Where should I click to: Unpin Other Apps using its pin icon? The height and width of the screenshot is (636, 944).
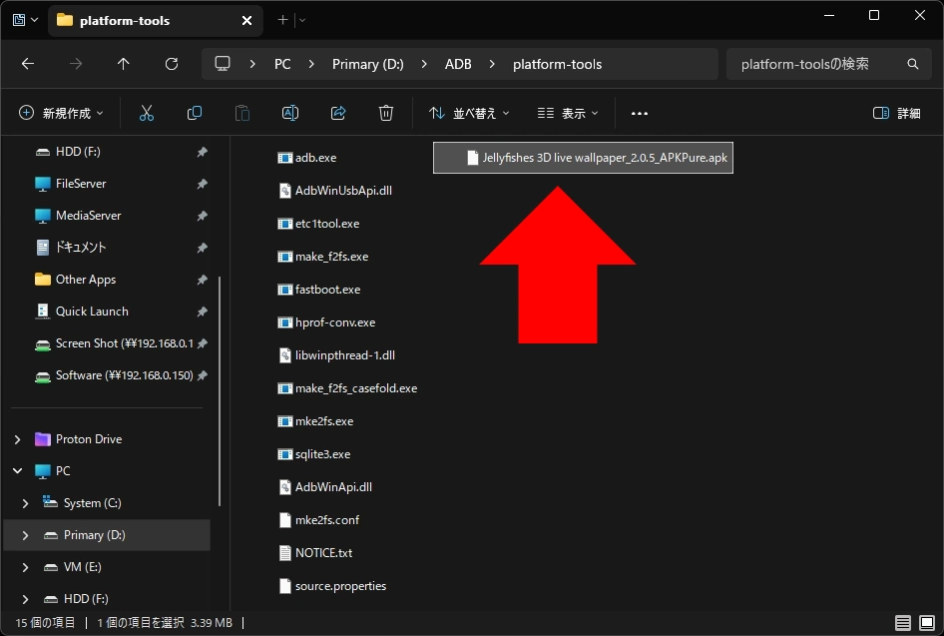203,280
